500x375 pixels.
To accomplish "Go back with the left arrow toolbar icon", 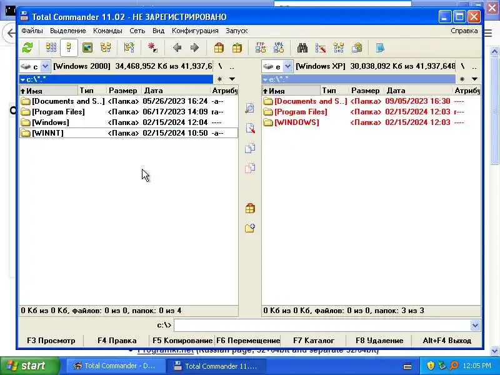I will pos(177,48).
